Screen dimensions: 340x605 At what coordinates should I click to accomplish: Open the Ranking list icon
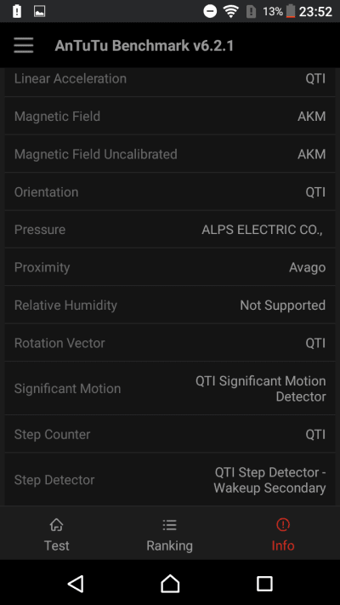(x=170, y=525)
